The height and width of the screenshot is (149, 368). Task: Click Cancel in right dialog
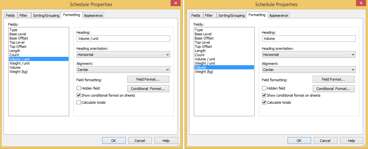325,141
